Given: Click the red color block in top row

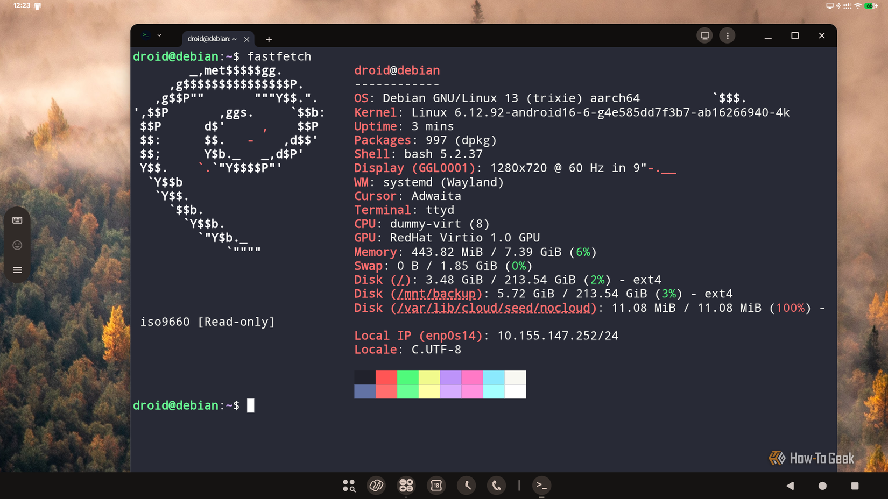Looking at the screenshot, I should pos(386,377).
